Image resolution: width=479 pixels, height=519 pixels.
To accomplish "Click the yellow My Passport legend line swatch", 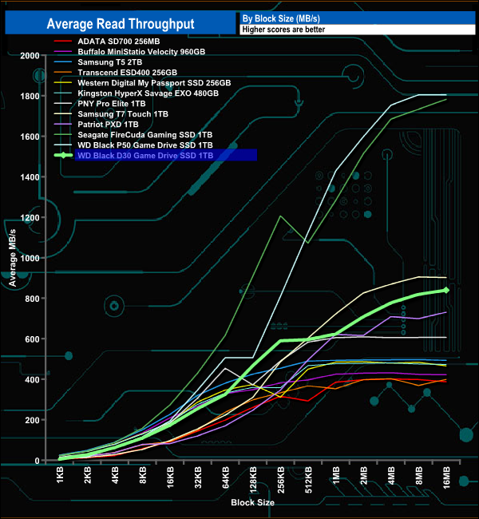I will click(x=63, y=83).
